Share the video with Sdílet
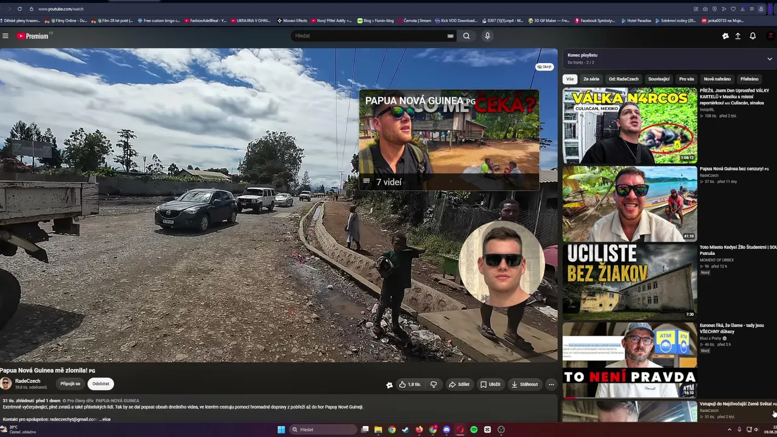This screenshot has width=777, height=437. click(x=459, y=384)
